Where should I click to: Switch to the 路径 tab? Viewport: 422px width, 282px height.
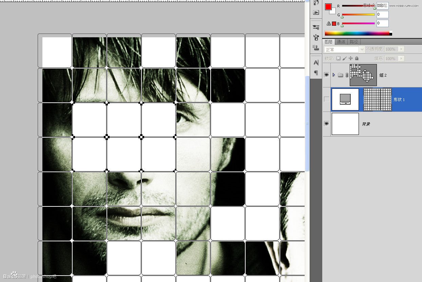pyautogui.click(x=354, y=42)
